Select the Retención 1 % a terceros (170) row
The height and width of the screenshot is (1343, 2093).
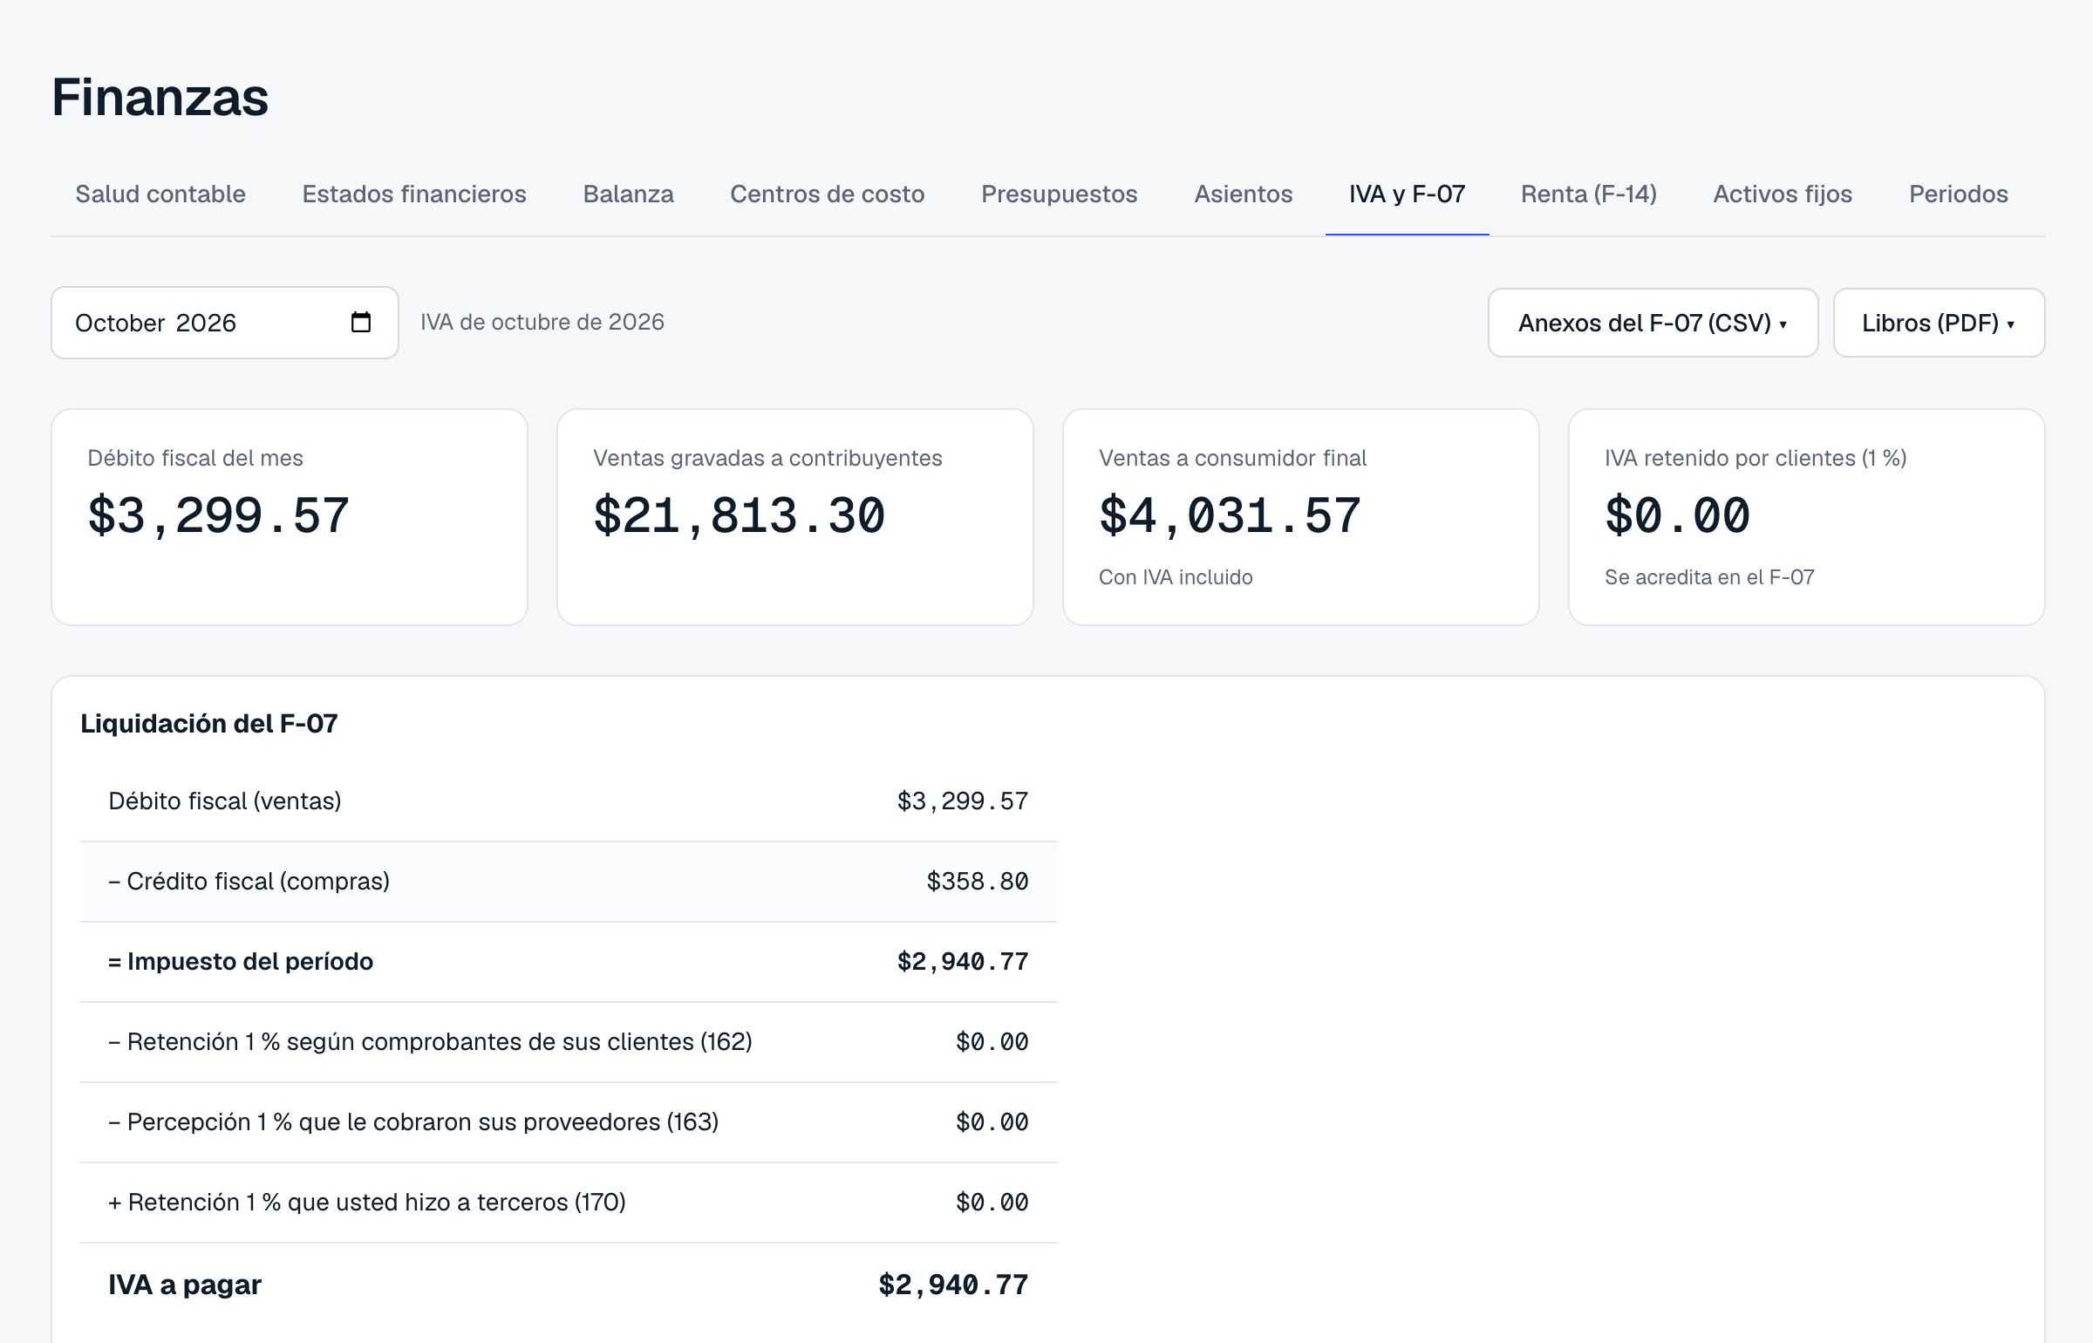coord(569,1203)
